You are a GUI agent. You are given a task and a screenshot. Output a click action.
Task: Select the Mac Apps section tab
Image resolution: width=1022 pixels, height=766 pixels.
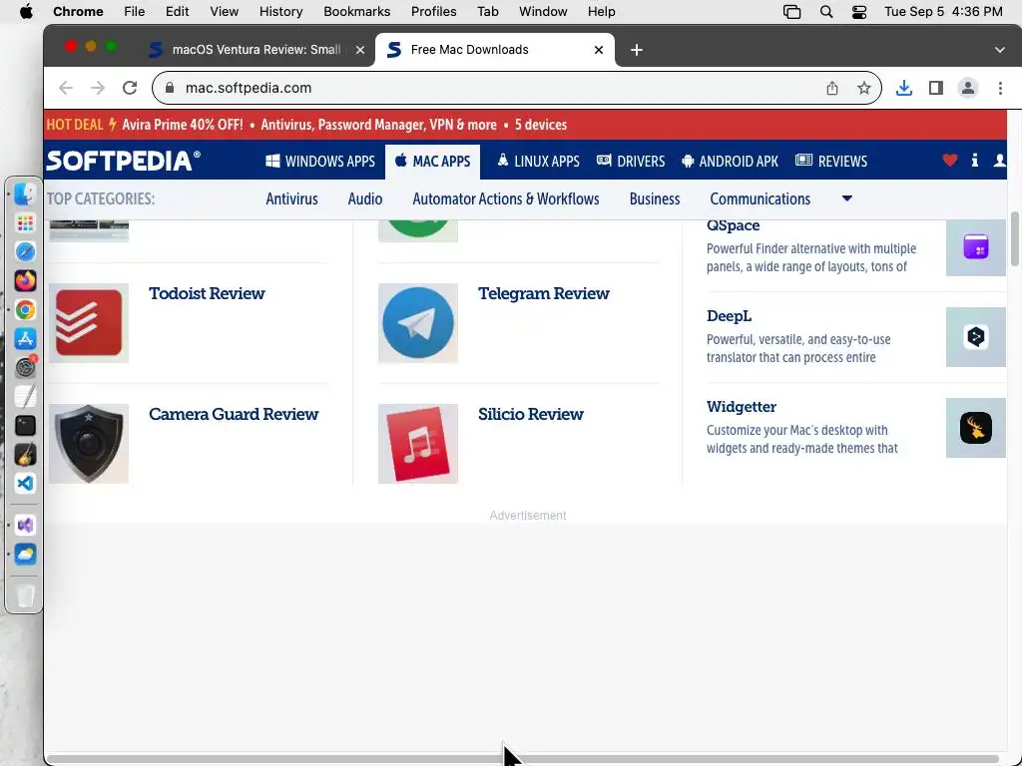(433, 161)
